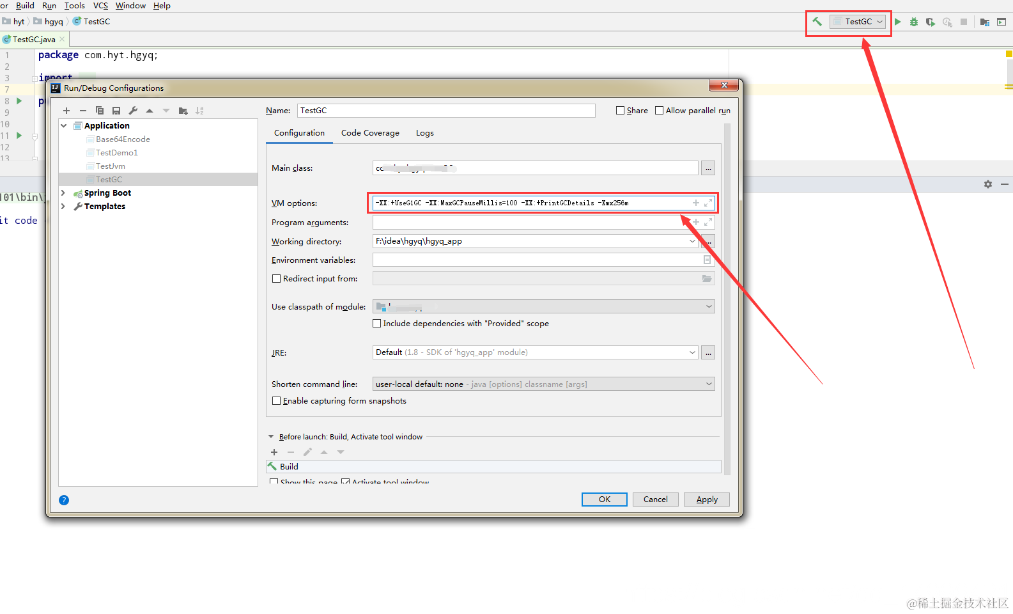Create a new folder with the folder-plus icon

point(183,111)
